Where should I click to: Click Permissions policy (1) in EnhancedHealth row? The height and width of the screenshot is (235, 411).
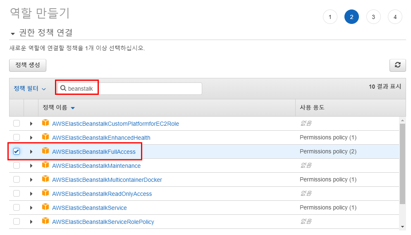pyautogui.click(x=328, y=137)
